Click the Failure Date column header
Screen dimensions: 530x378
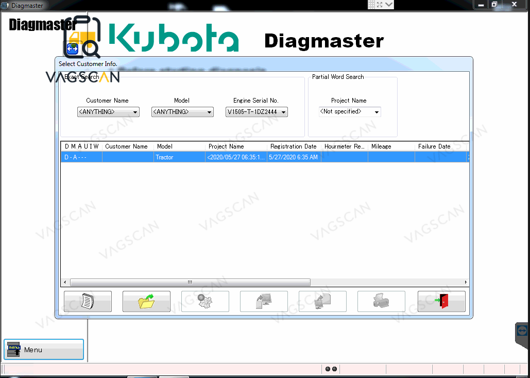[434, 146]
